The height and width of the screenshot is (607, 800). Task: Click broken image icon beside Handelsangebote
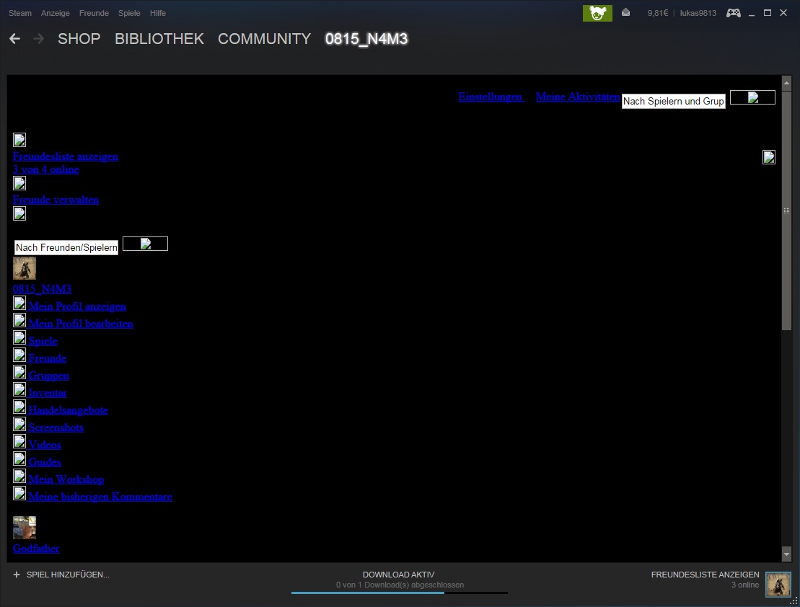[19, 407]
